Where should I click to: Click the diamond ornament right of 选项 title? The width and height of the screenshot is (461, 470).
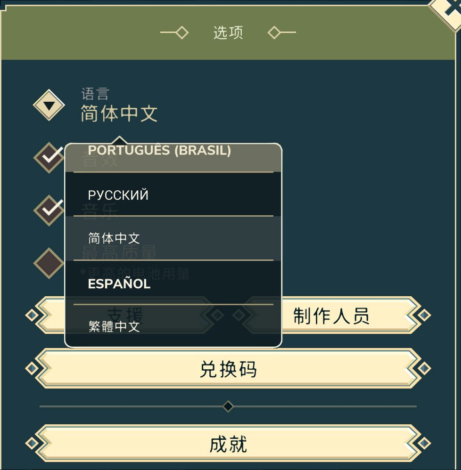tap(274, 32)
